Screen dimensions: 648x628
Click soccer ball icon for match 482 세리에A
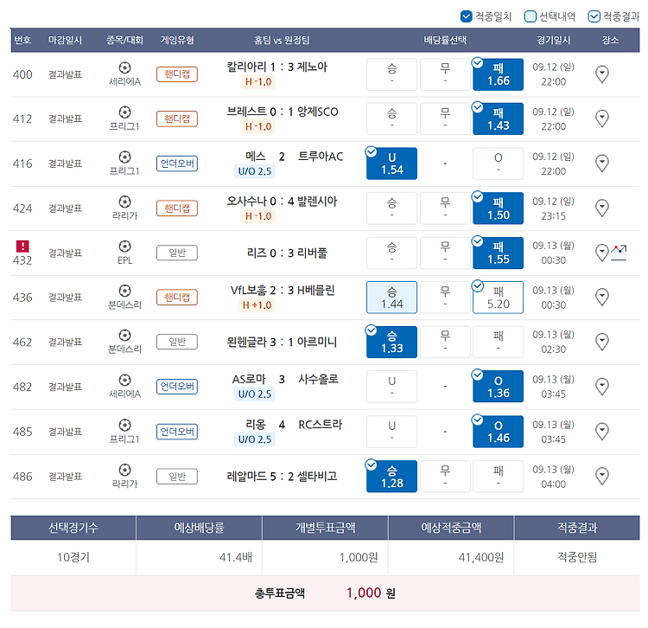[124, 380]
